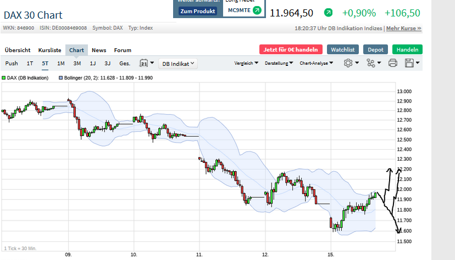Switch to the 1M time range
Screen dimensions: 455x260
[61, 63]
